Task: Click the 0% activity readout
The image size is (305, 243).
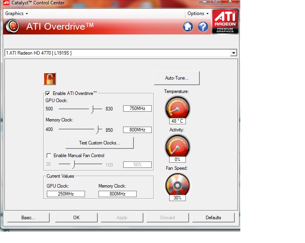Action: click(178, 159)
